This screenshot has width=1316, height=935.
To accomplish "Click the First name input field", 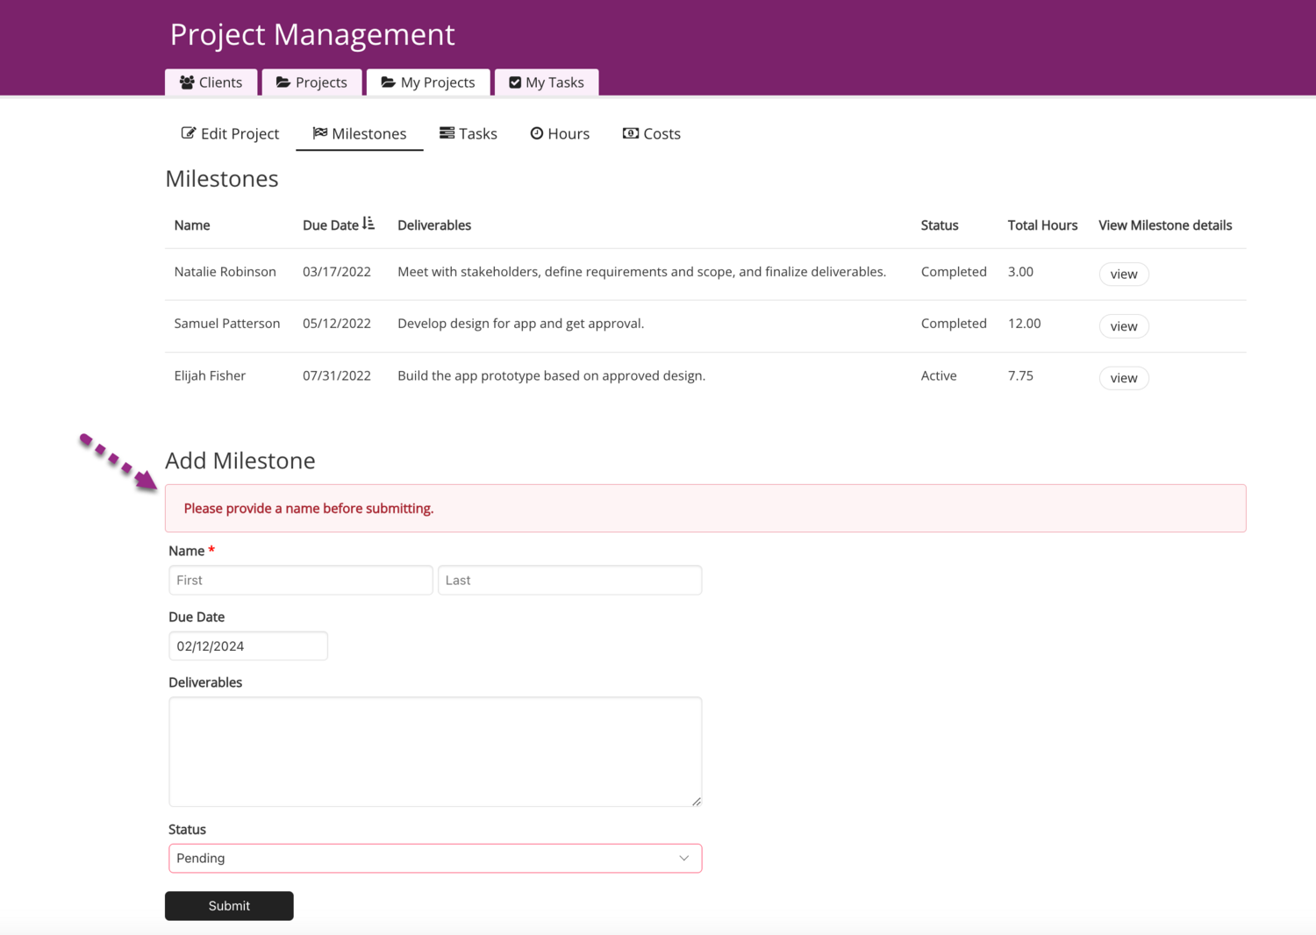I will (300, 580).
